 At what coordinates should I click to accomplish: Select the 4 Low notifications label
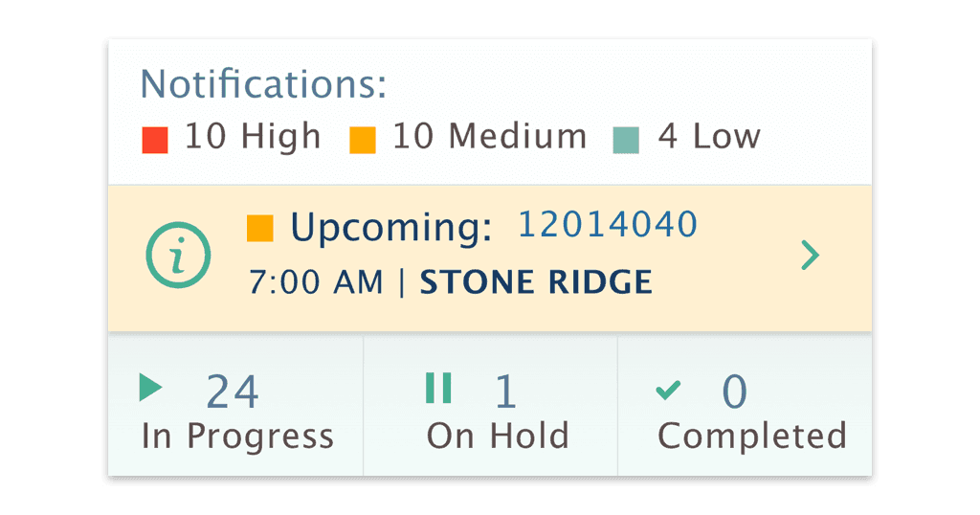pos(708,137)
